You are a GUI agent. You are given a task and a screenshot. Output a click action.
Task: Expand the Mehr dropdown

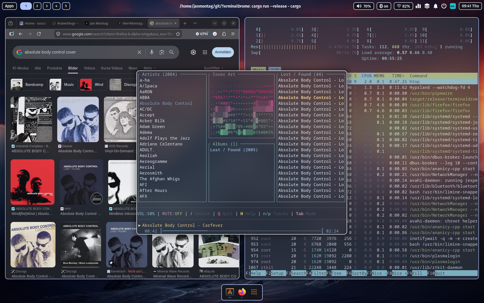[150, 68]
